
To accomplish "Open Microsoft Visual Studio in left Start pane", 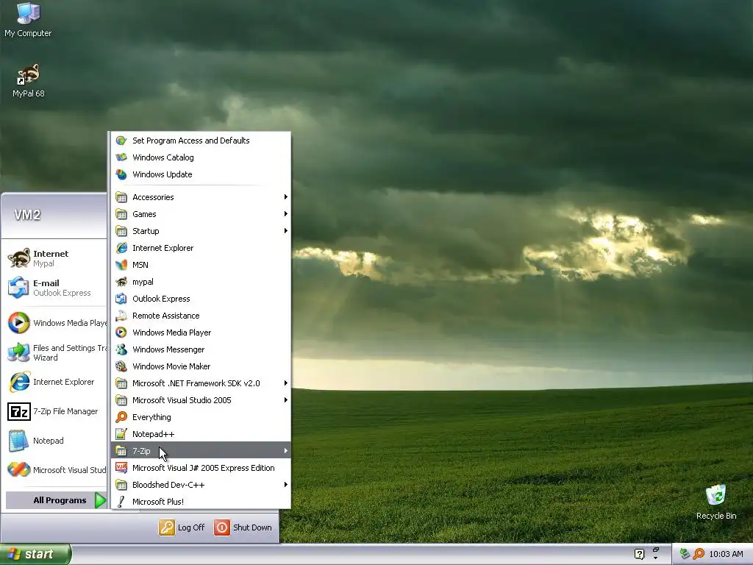I will point(57,470).
